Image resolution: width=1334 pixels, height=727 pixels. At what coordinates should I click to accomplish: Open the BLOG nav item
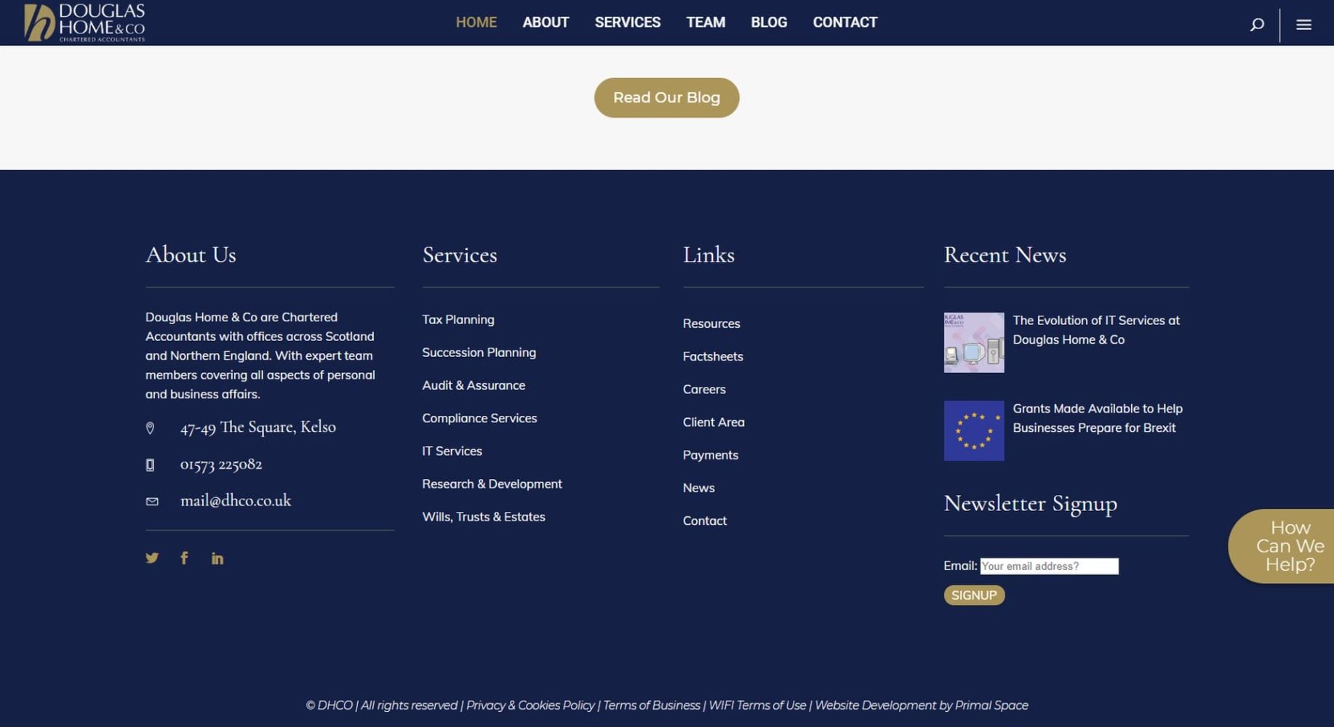[x=769, y=23]
